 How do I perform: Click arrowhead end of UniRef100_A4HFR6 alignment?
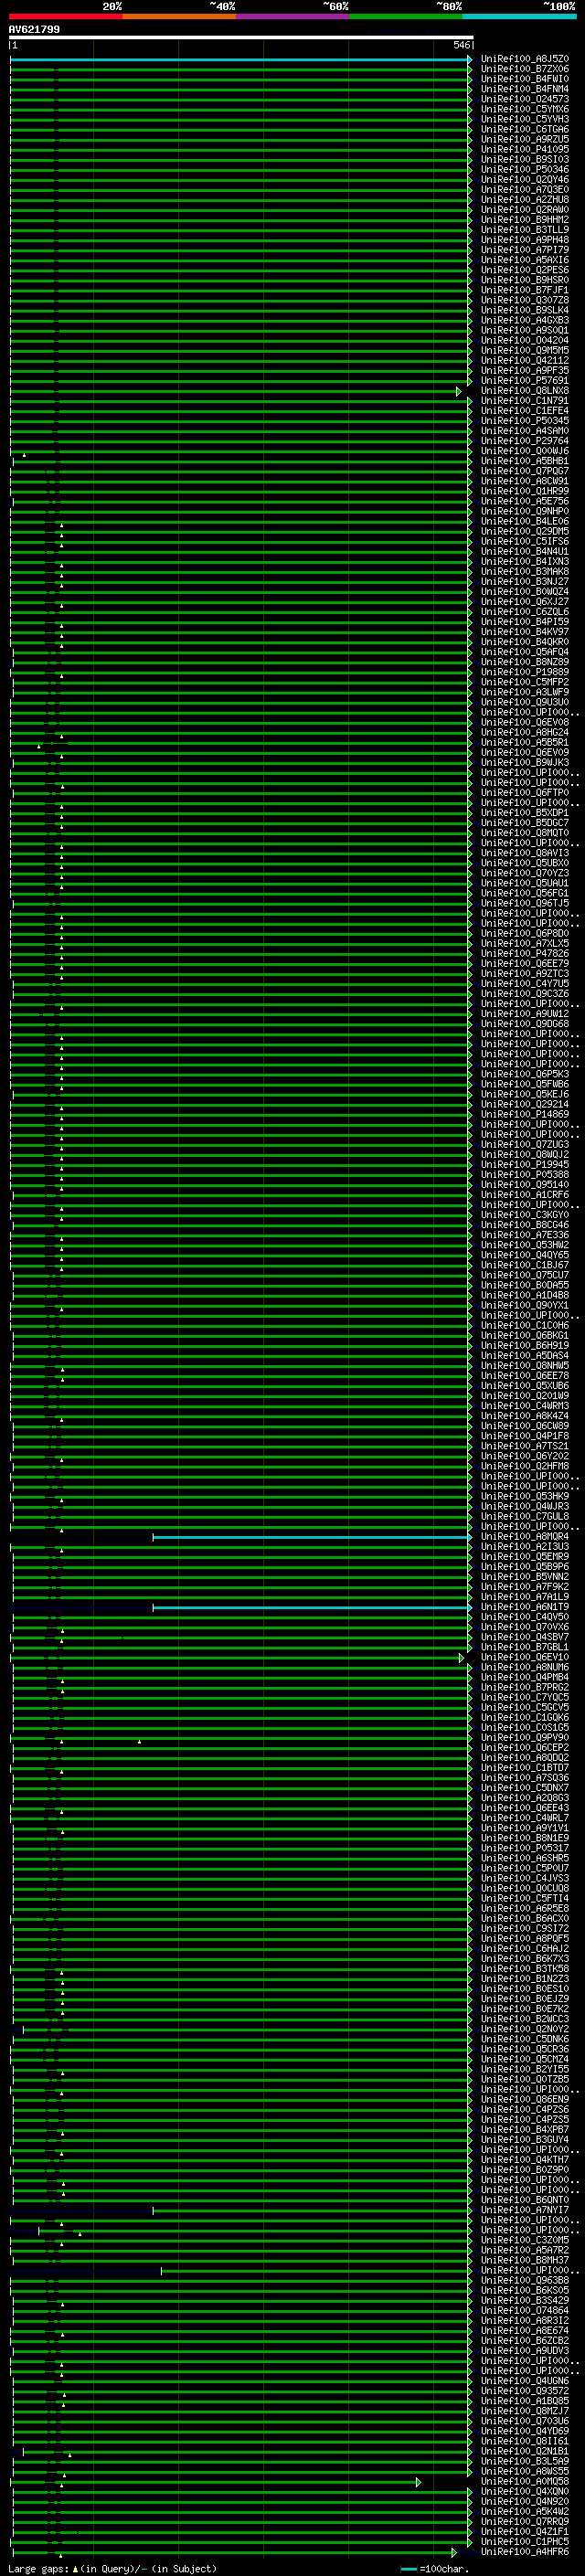455,2553
